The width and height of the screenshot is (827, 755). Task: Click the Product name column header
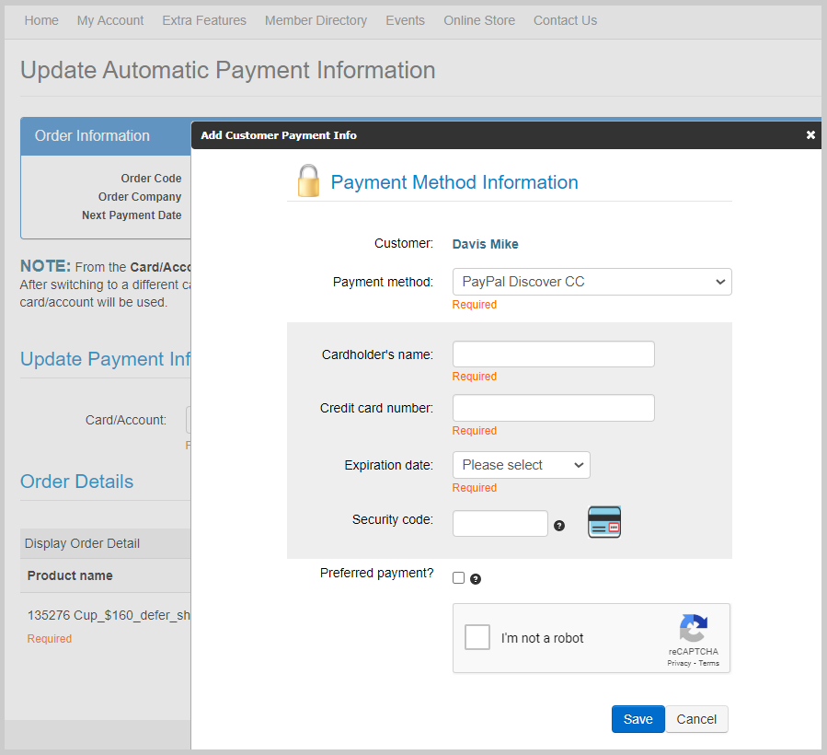[x=70, y=575]
